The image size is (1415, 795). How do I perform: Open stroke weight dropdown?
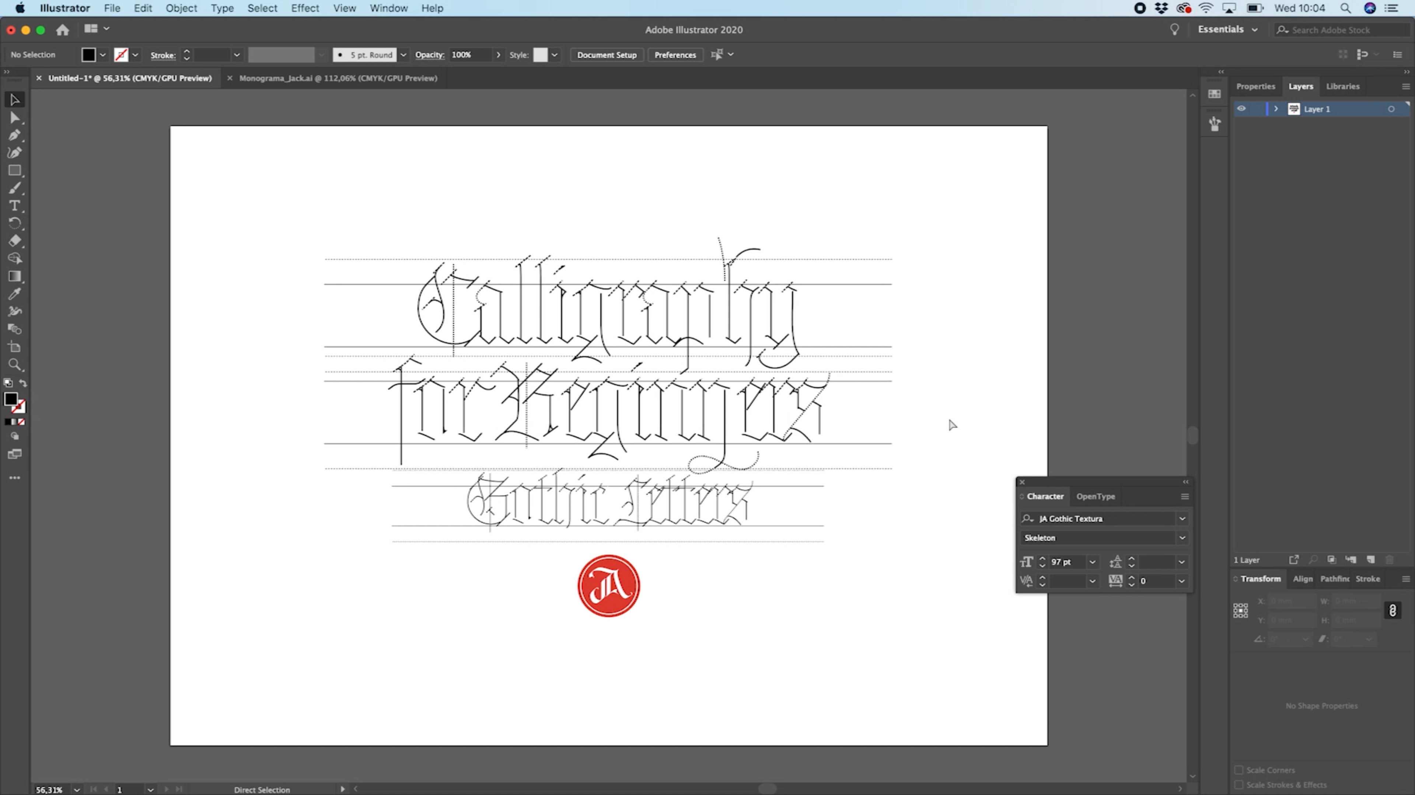tap(237, 55)
